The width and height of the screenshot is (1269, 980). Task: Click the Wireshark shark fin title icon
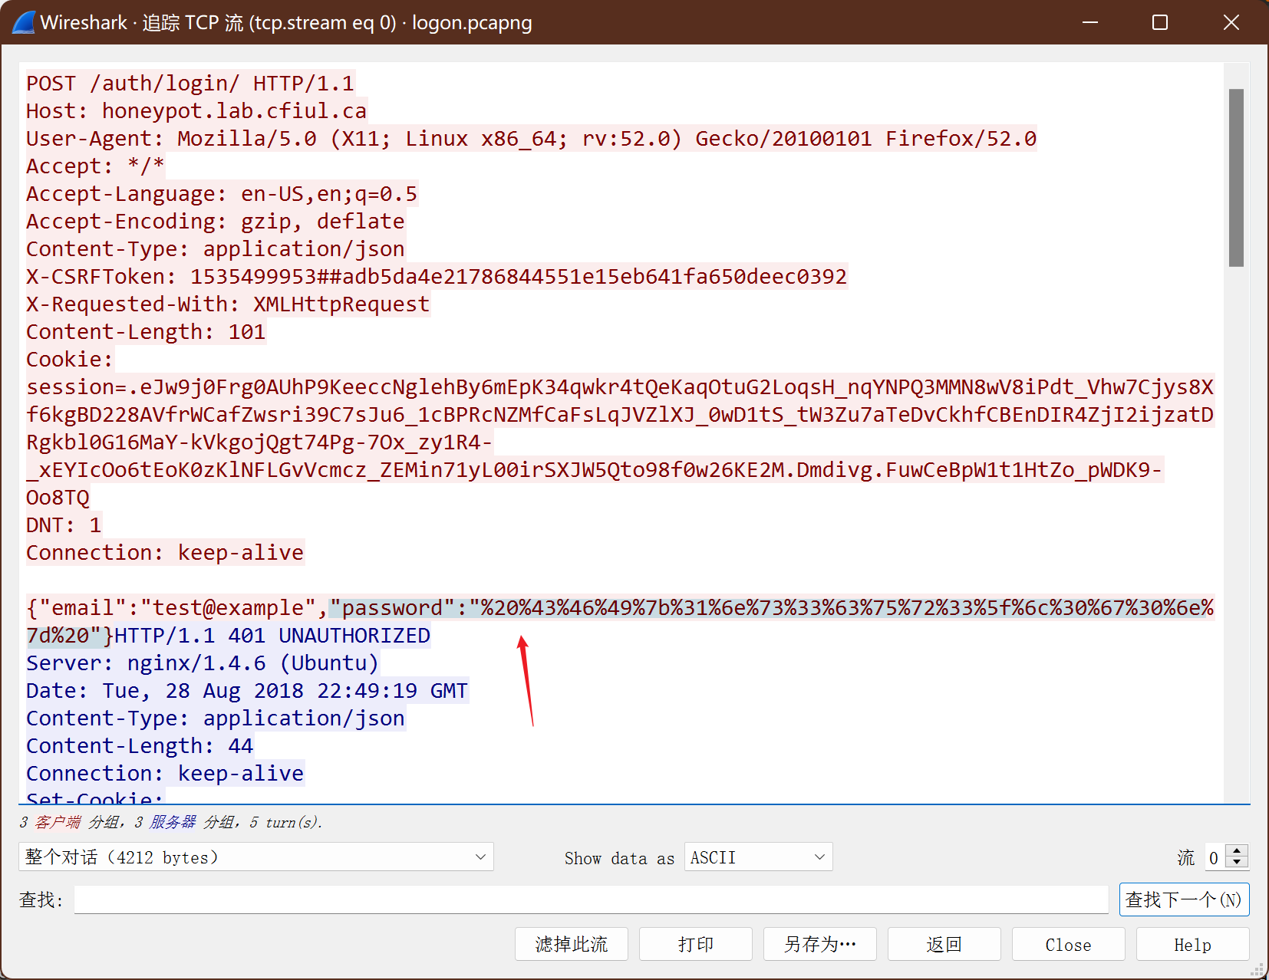tap(23, 22)
